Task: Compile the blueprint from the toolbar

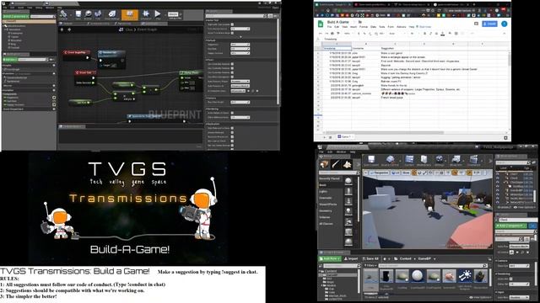Action: (63, 14)
